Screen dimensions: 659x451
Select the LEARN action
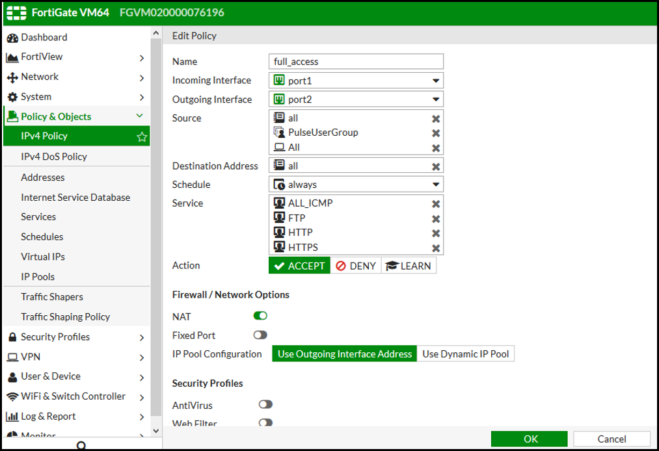[409, 266]
